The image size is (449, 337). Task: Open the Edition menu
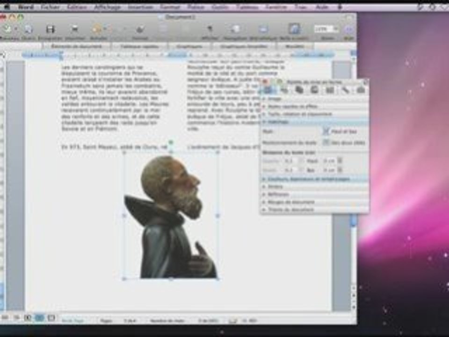pyautogui.click(x=77, y=7)
